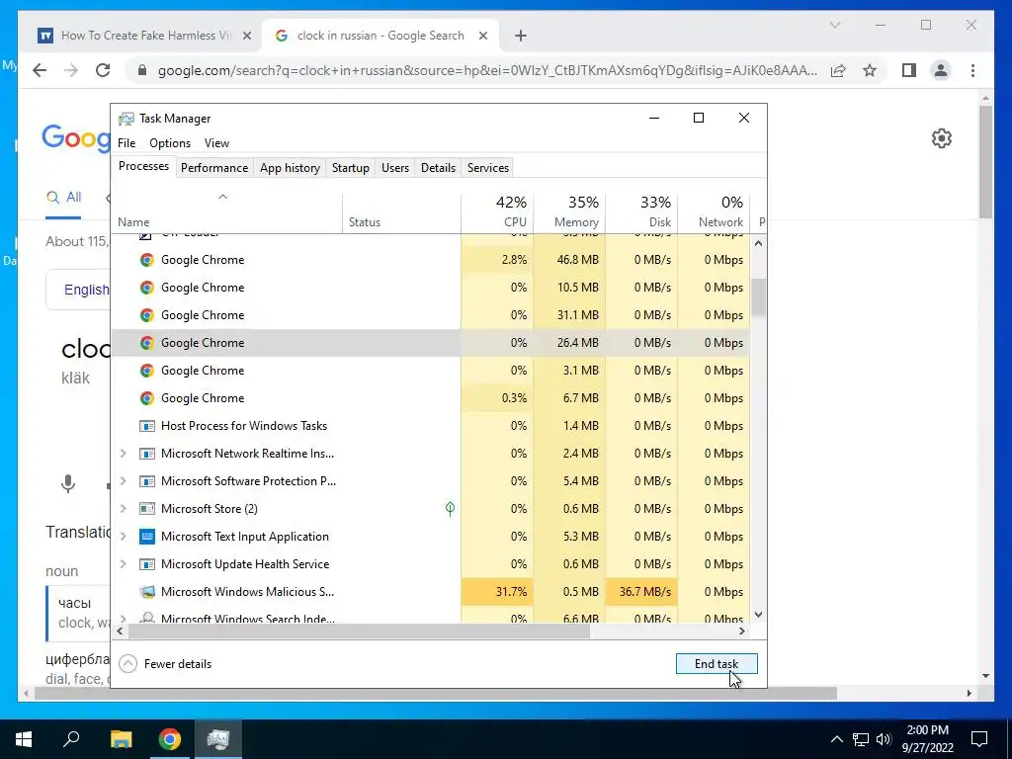Open Windows taskbar search
The image size is (1012, 759).
coord(71,739)
